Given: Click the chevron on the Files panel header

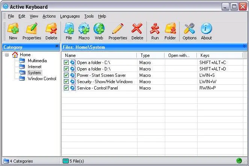Looking at the screenshot, I should coord(244,46).
